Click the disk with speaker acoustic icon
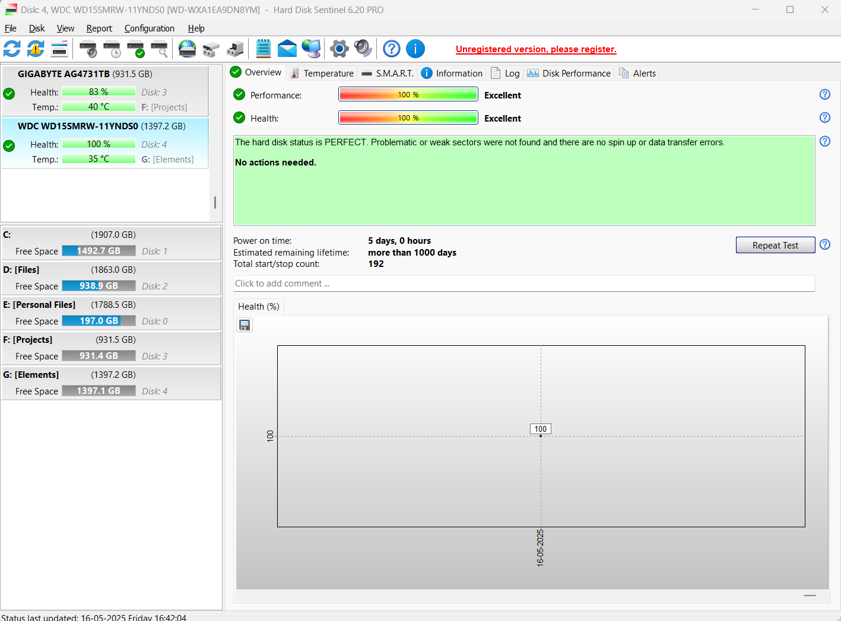This screenshot has width=841, height=621. coord(88,49)
